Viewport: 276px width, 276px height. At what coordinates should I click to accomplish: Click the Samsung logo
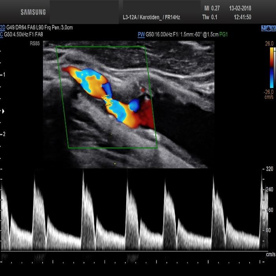point(33,12)
